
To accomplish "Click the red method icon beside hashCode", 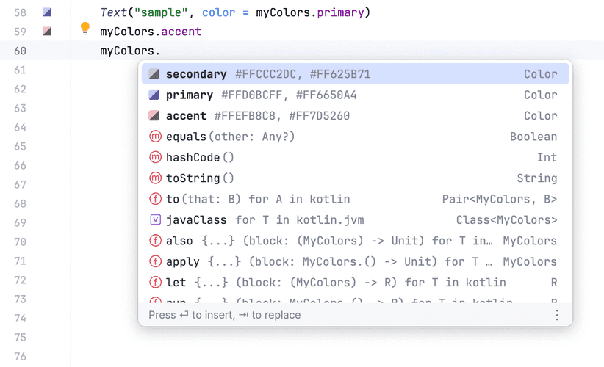I will pos(155,157).
